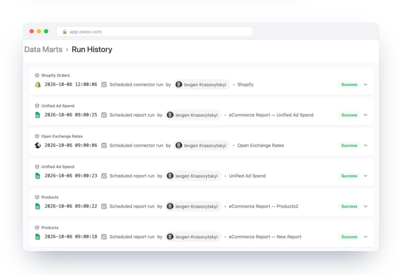The height and width of the screenshot is (275, 402).
Task: Click timestamp 2026-10-06 09:00:23
Action: pyautogui.click(x=71, y=176)
